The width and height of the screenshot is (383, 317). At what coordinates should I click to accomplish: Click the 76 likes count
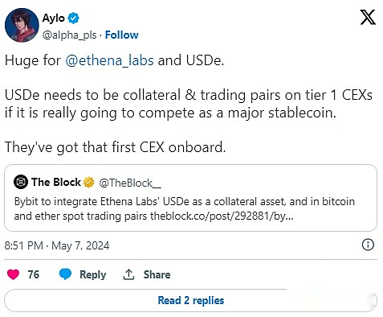[x=34, y=274]
